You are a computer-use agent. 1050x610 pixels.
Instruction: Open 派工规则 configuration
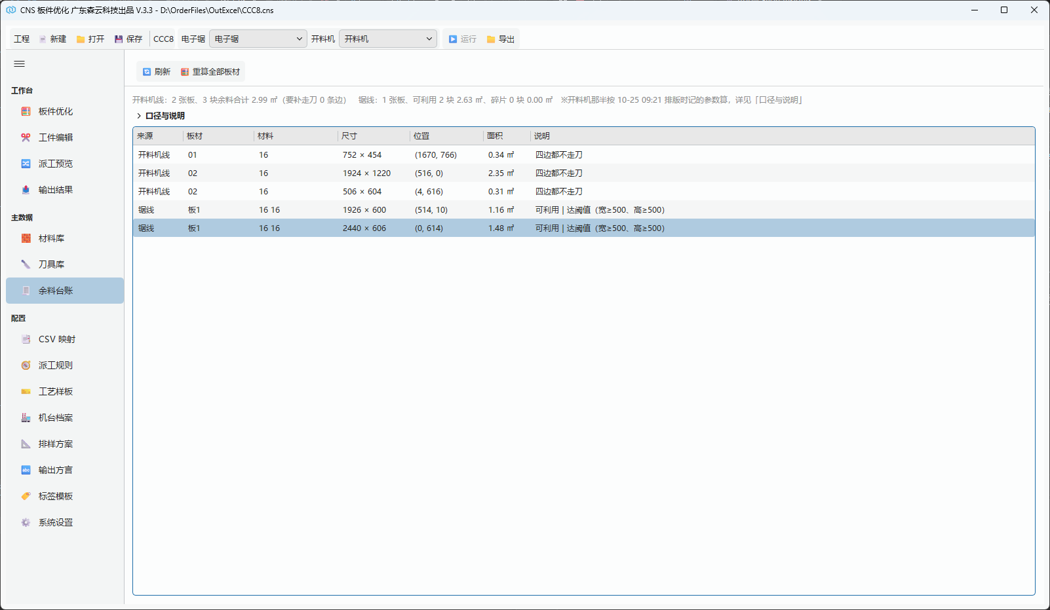[65, 365]
